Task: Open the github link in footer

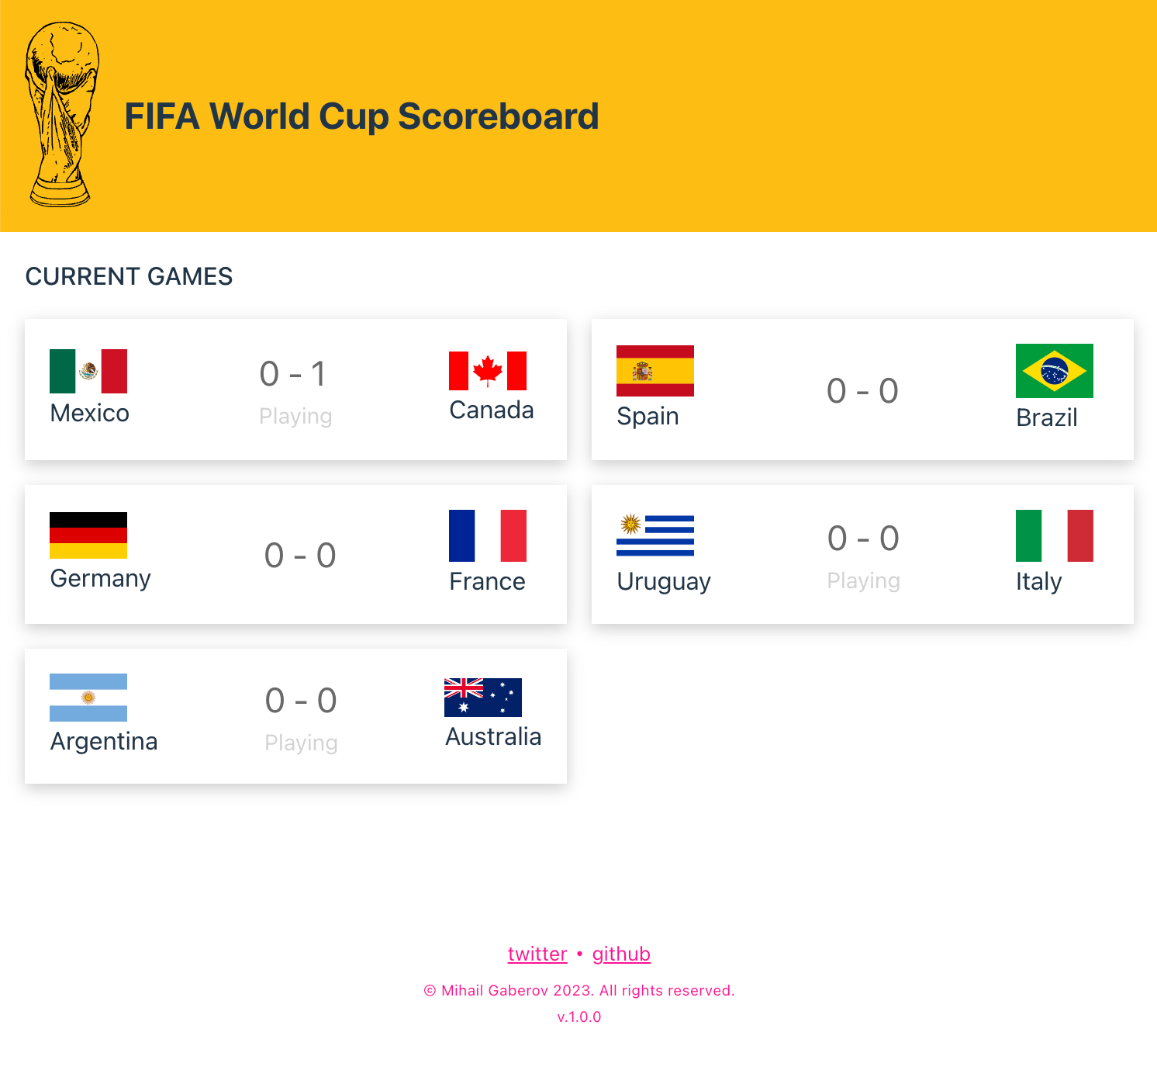Action: pos(621,954)
